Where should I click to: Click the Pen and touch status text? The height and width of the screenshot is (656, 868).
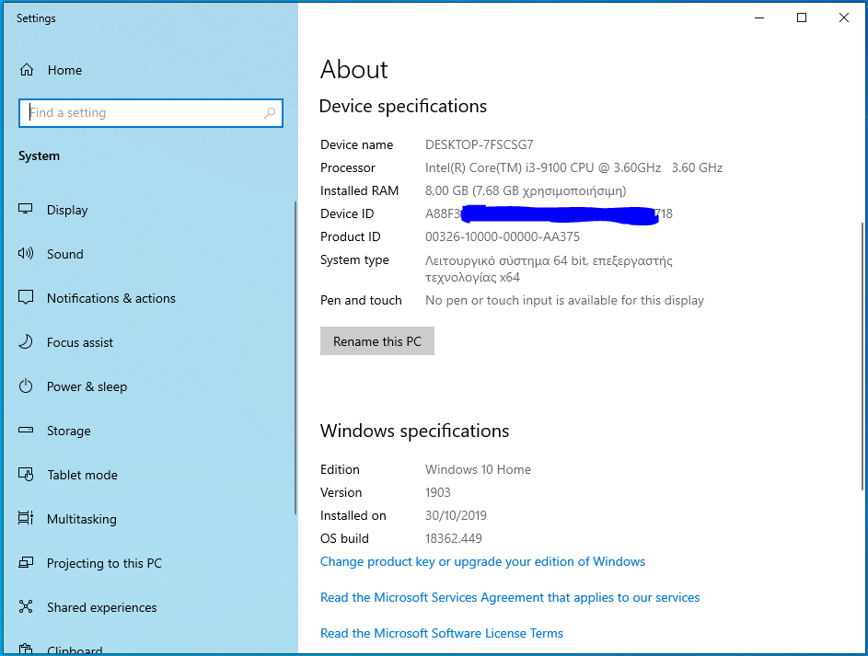coord(564,300)
